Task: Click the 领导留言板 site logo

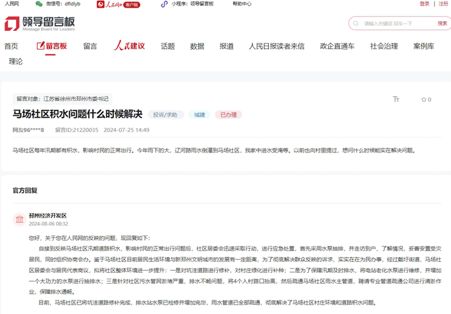Action: [x=40, y=24]
